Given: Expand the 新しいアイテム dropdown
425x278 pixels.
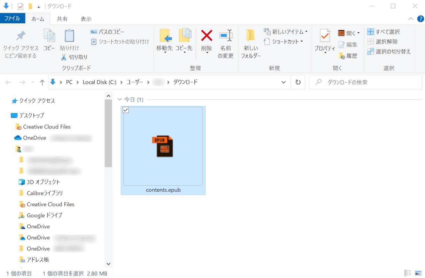Looking at the screenshot, I should [306, 32].
